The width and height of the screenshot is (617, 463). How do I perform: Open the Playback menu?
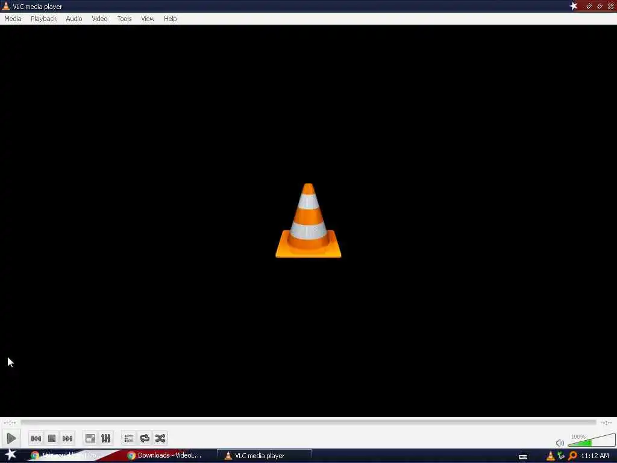pos(43,19)
